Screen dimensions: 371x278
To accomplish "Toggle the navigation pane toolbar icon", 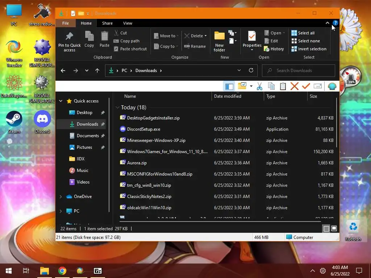I will point(229,86).
